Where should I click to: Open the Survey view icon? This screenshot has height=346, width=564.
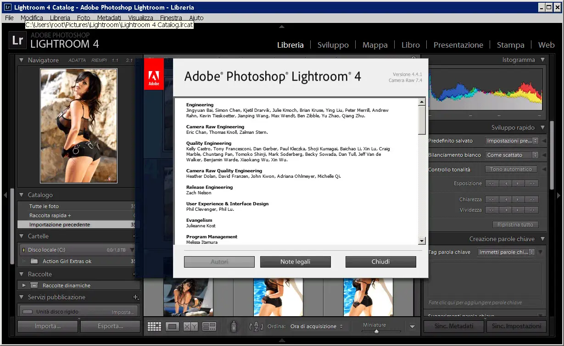click(209, 326)
